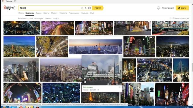Open the Chrome apps grid icon
The width and height of the screenshot is (193, 108).
[x=3, y=1]
